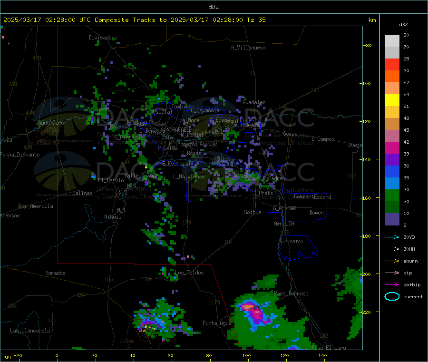Viewport: 428px width, 362px height.
Task: Click the 'Nihuil' location label
Action: click(x=112, y=217)
